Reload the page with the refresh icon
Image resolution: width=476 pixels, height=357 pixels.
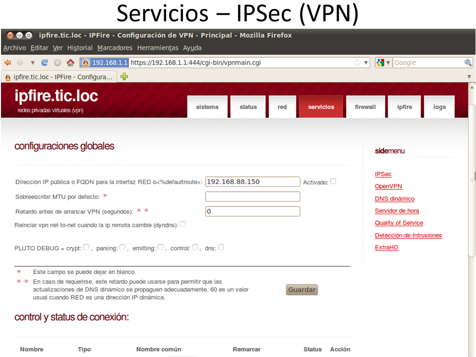tap(45, 63)
